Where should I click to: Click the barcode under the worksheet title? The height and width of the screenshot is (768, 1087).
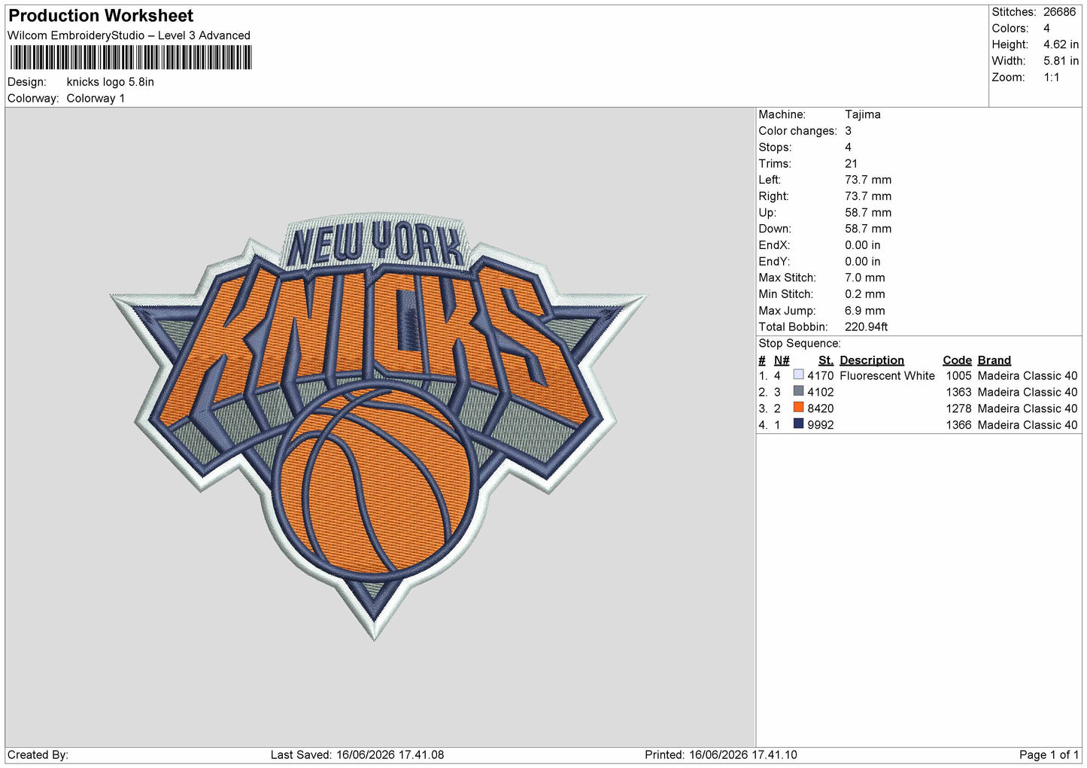pos(131,58)
